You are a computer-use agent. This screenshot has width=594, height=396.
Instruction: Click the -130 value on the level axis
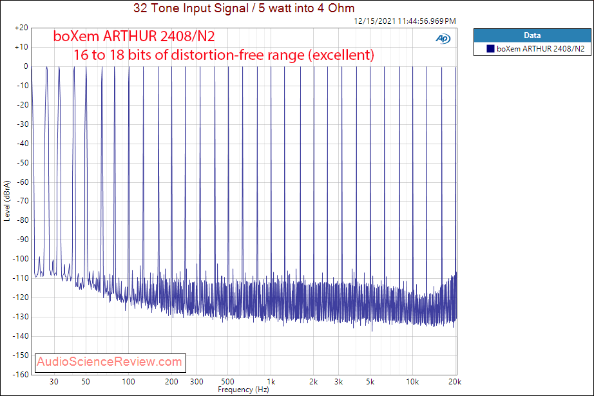(21, 317)
